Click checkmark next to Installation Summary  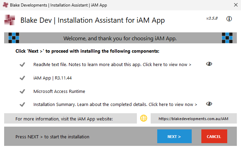coord(22,104)
